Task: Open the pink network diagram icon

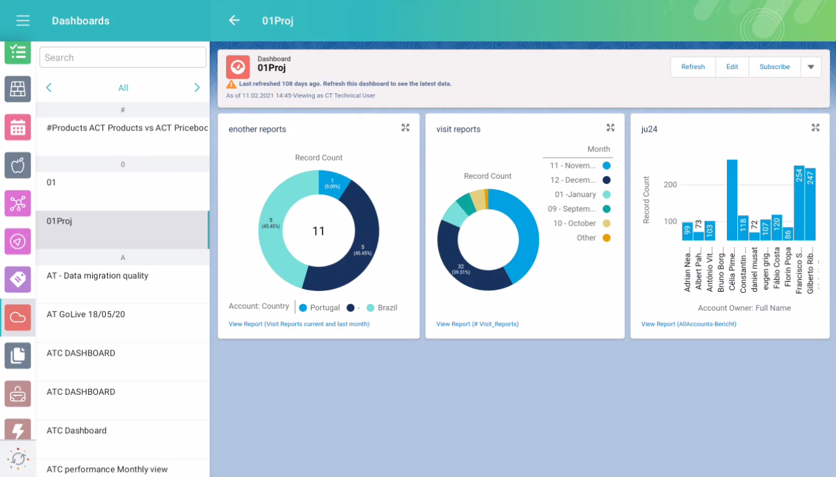Action: [x=18, y=203]
